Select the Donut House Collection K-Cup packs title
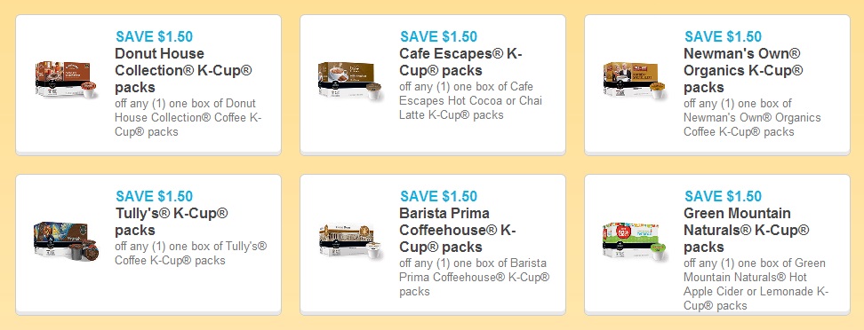The image size is (864, 330). point(183,70)
